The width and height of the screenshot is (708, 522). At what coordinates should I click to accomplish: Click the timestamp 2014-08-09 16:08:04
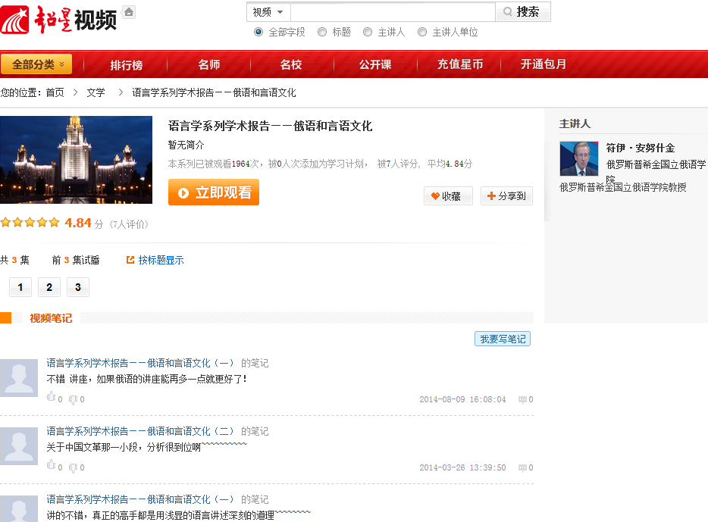tap(463, 400)
